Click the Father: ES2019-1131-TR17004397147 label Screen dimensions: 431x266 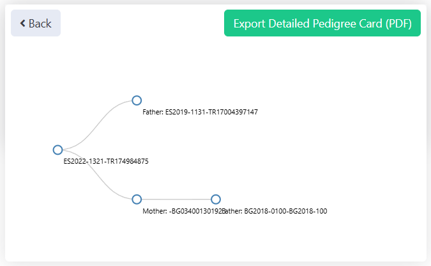pos(200,112)
